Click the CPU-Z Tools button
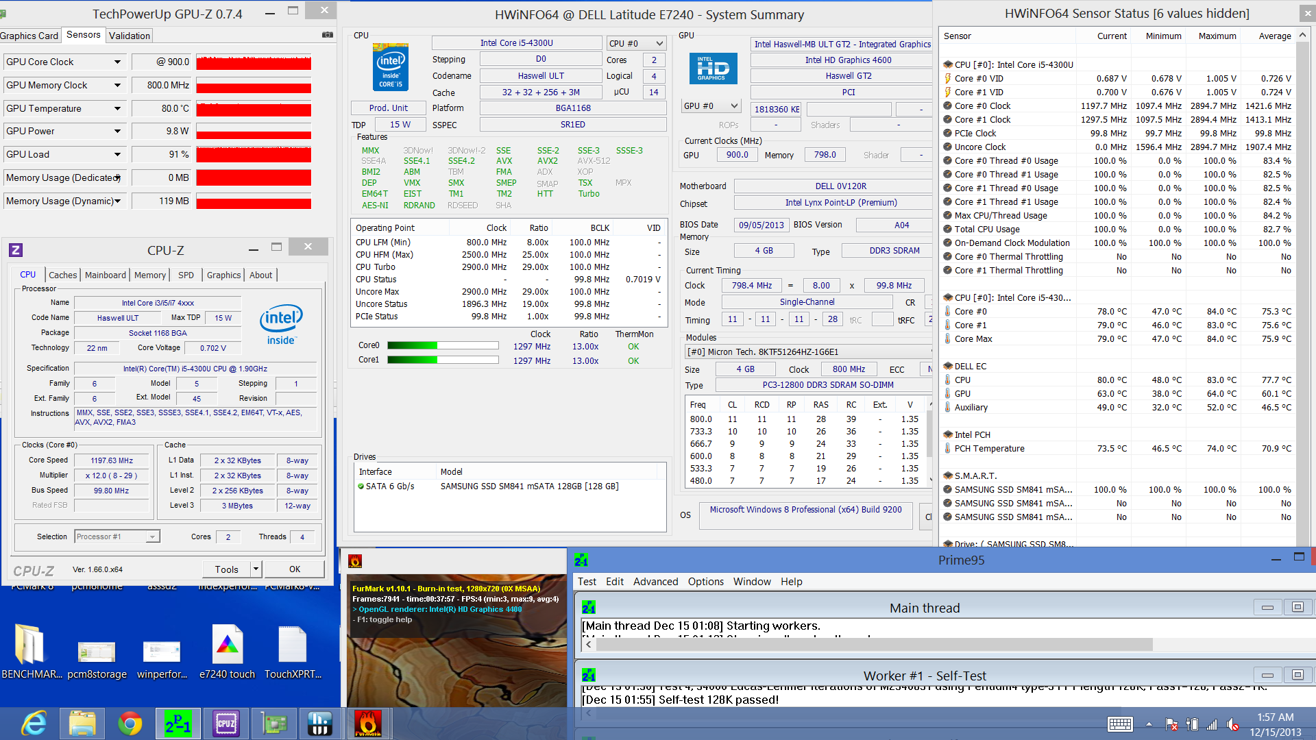1316x740 pixels. [x=227, y=569]
